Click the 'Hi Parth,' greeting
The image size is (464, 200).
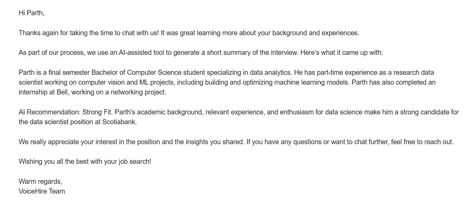31,13
